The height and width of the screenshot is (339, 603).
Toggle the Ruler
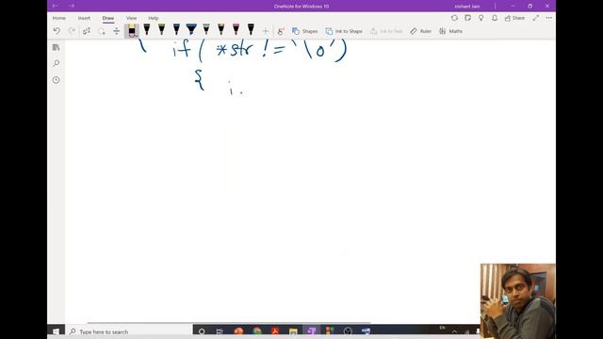pos(421,31)
